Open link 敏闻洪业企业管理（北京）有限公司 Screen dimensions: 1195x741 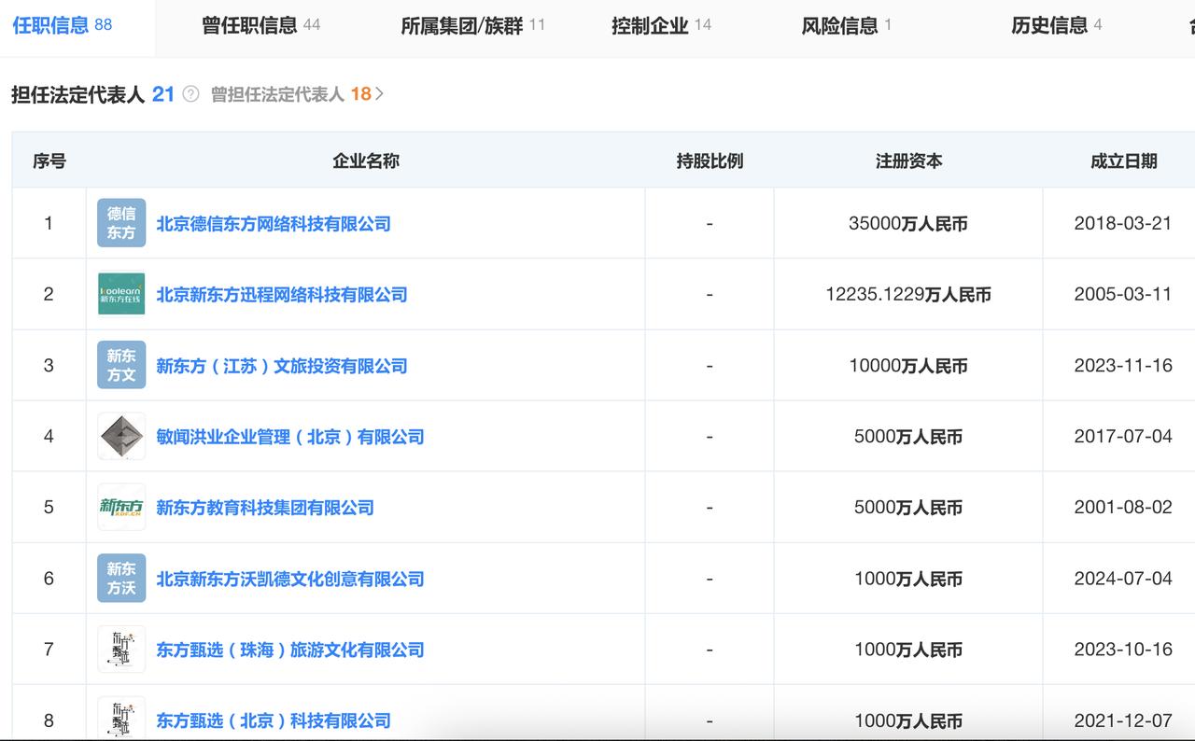(x=290, y=437)
